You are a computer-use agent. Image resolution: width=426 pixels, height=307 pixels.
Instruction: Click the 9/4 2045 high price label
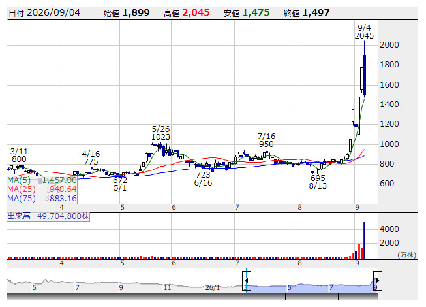click(364, 32)
